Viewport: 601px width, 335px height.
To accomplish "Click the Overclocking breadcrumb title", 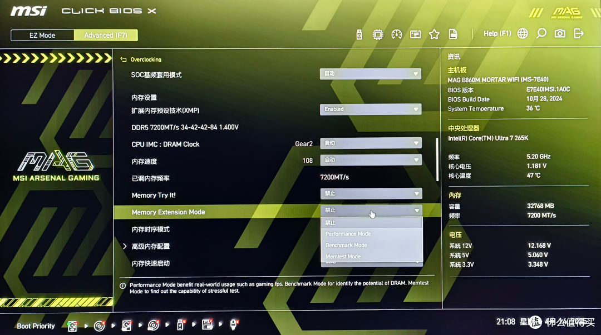I will coord(146,60).
